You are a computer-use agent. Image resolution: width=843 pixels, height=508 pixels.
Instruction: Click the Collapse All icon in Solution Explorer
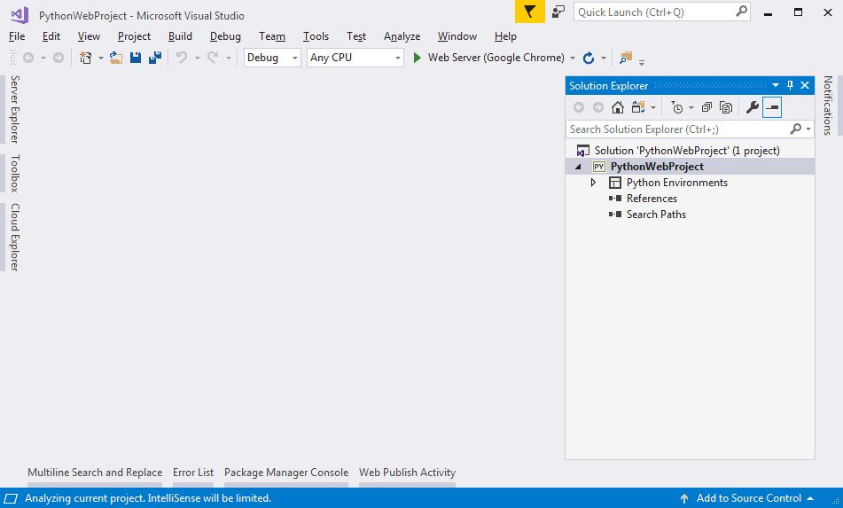coord(706,107)
